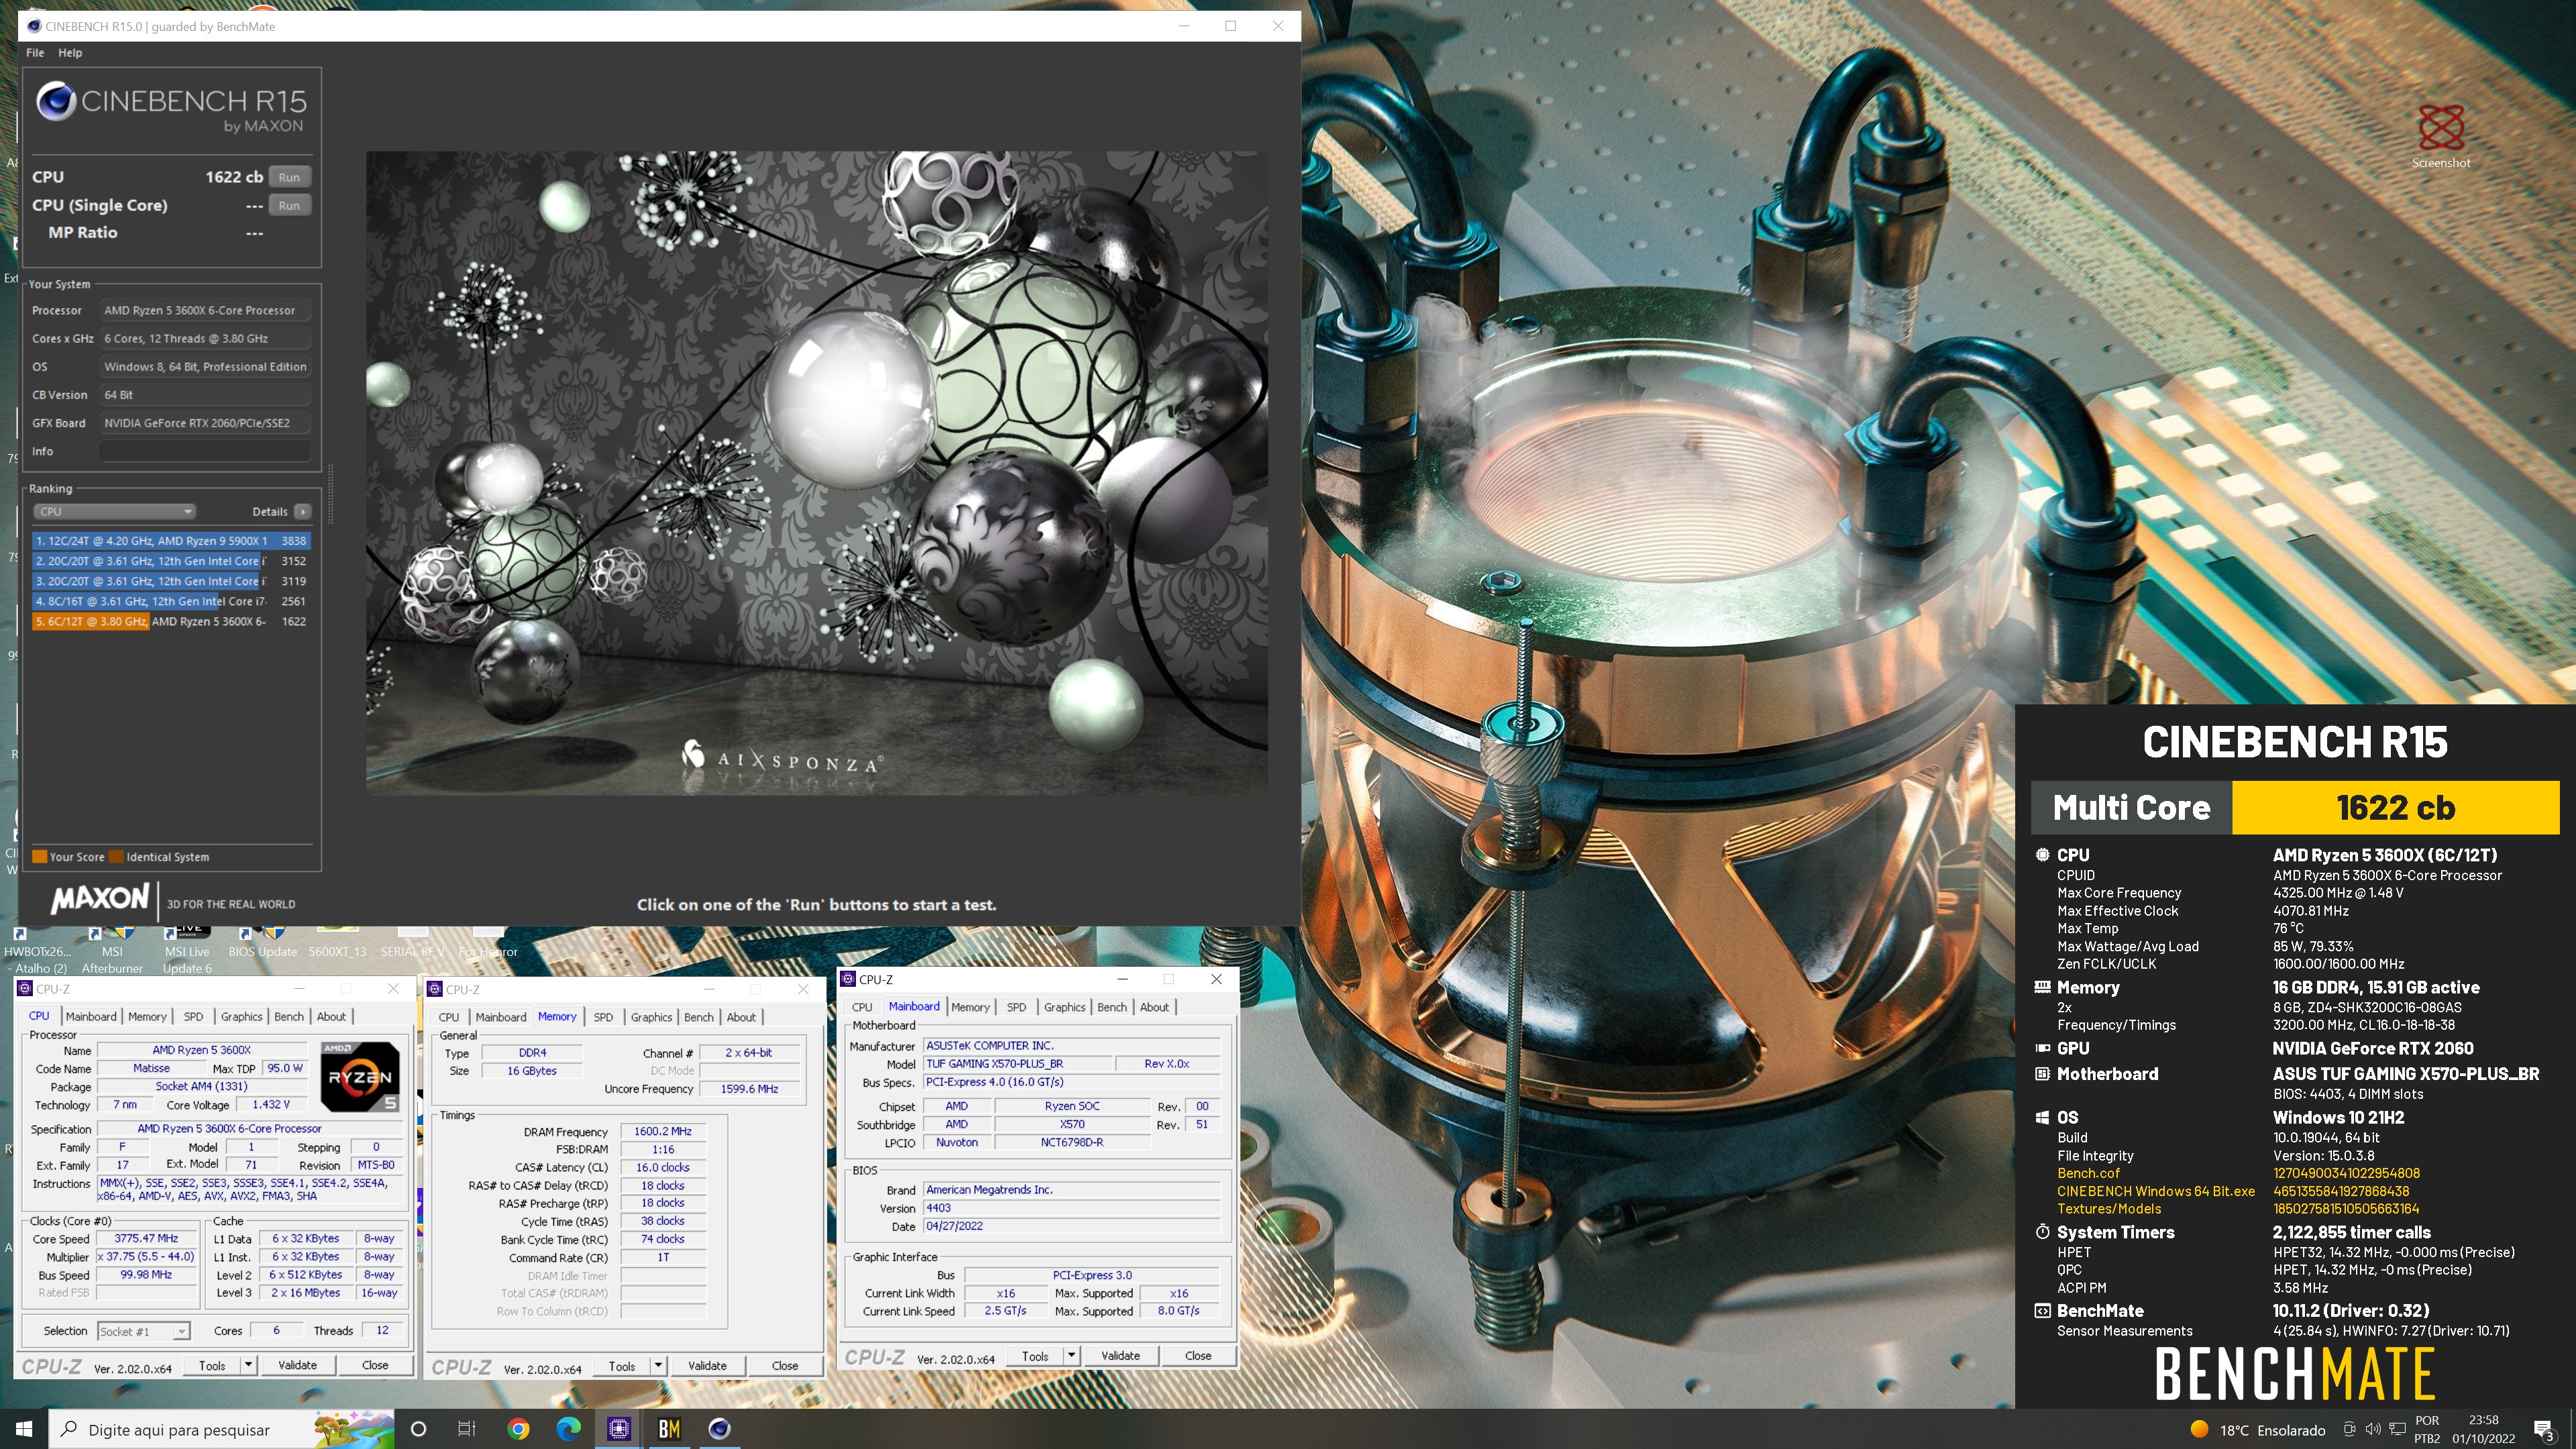Screen dimensions: 2576x1449
Task: Switch to Bench tab in CPU-Z CPU window
Action: pyautogui.click(x=289, y=1016)
